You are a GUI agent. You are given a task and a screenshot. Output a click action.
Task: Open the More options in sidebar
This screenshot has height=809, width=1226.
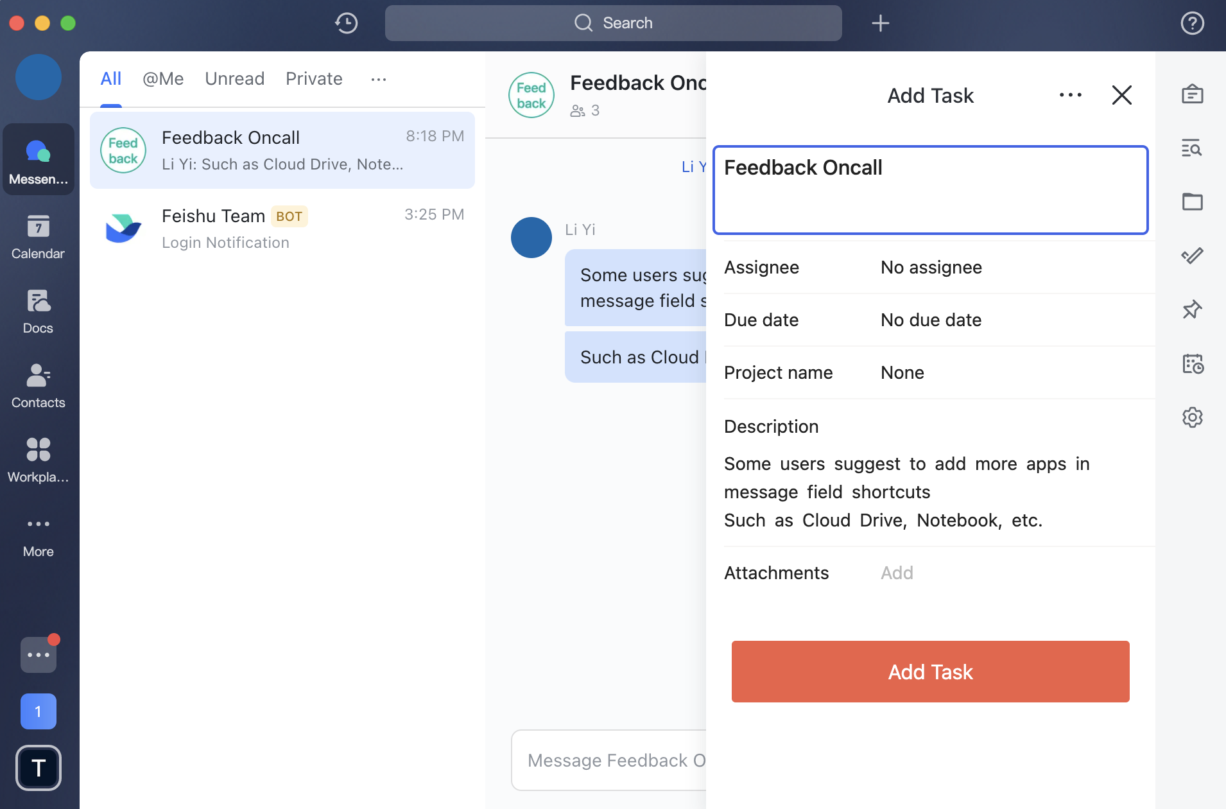click(39, 533)
